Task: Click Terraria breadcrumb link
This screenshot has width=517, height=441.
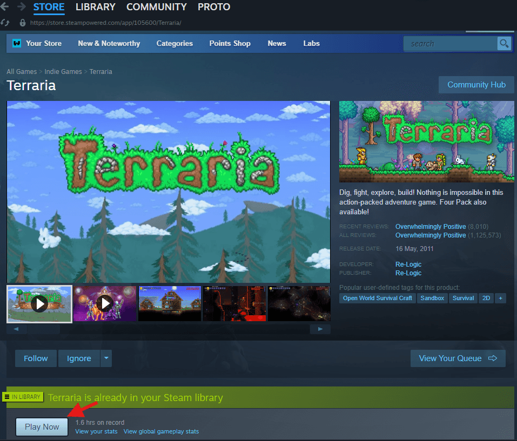Action: [x=100, y=71]
